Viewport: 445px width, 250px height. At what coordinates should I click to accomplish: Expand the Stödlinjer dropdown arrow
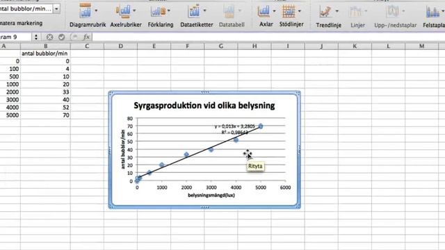click(300, 11)
